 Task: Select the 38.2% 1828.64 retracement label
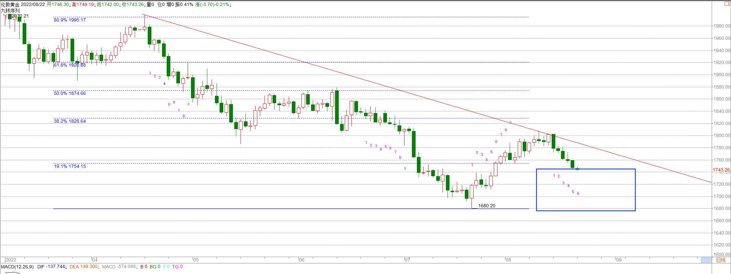(70, 121)
